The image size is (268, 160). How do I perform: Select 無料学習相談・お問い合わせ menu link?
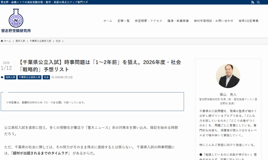pyautogui.click(x=214, y=21)
